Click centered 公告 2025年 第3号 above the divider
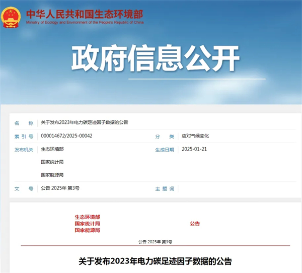302x273 pixels. point(155,242)
